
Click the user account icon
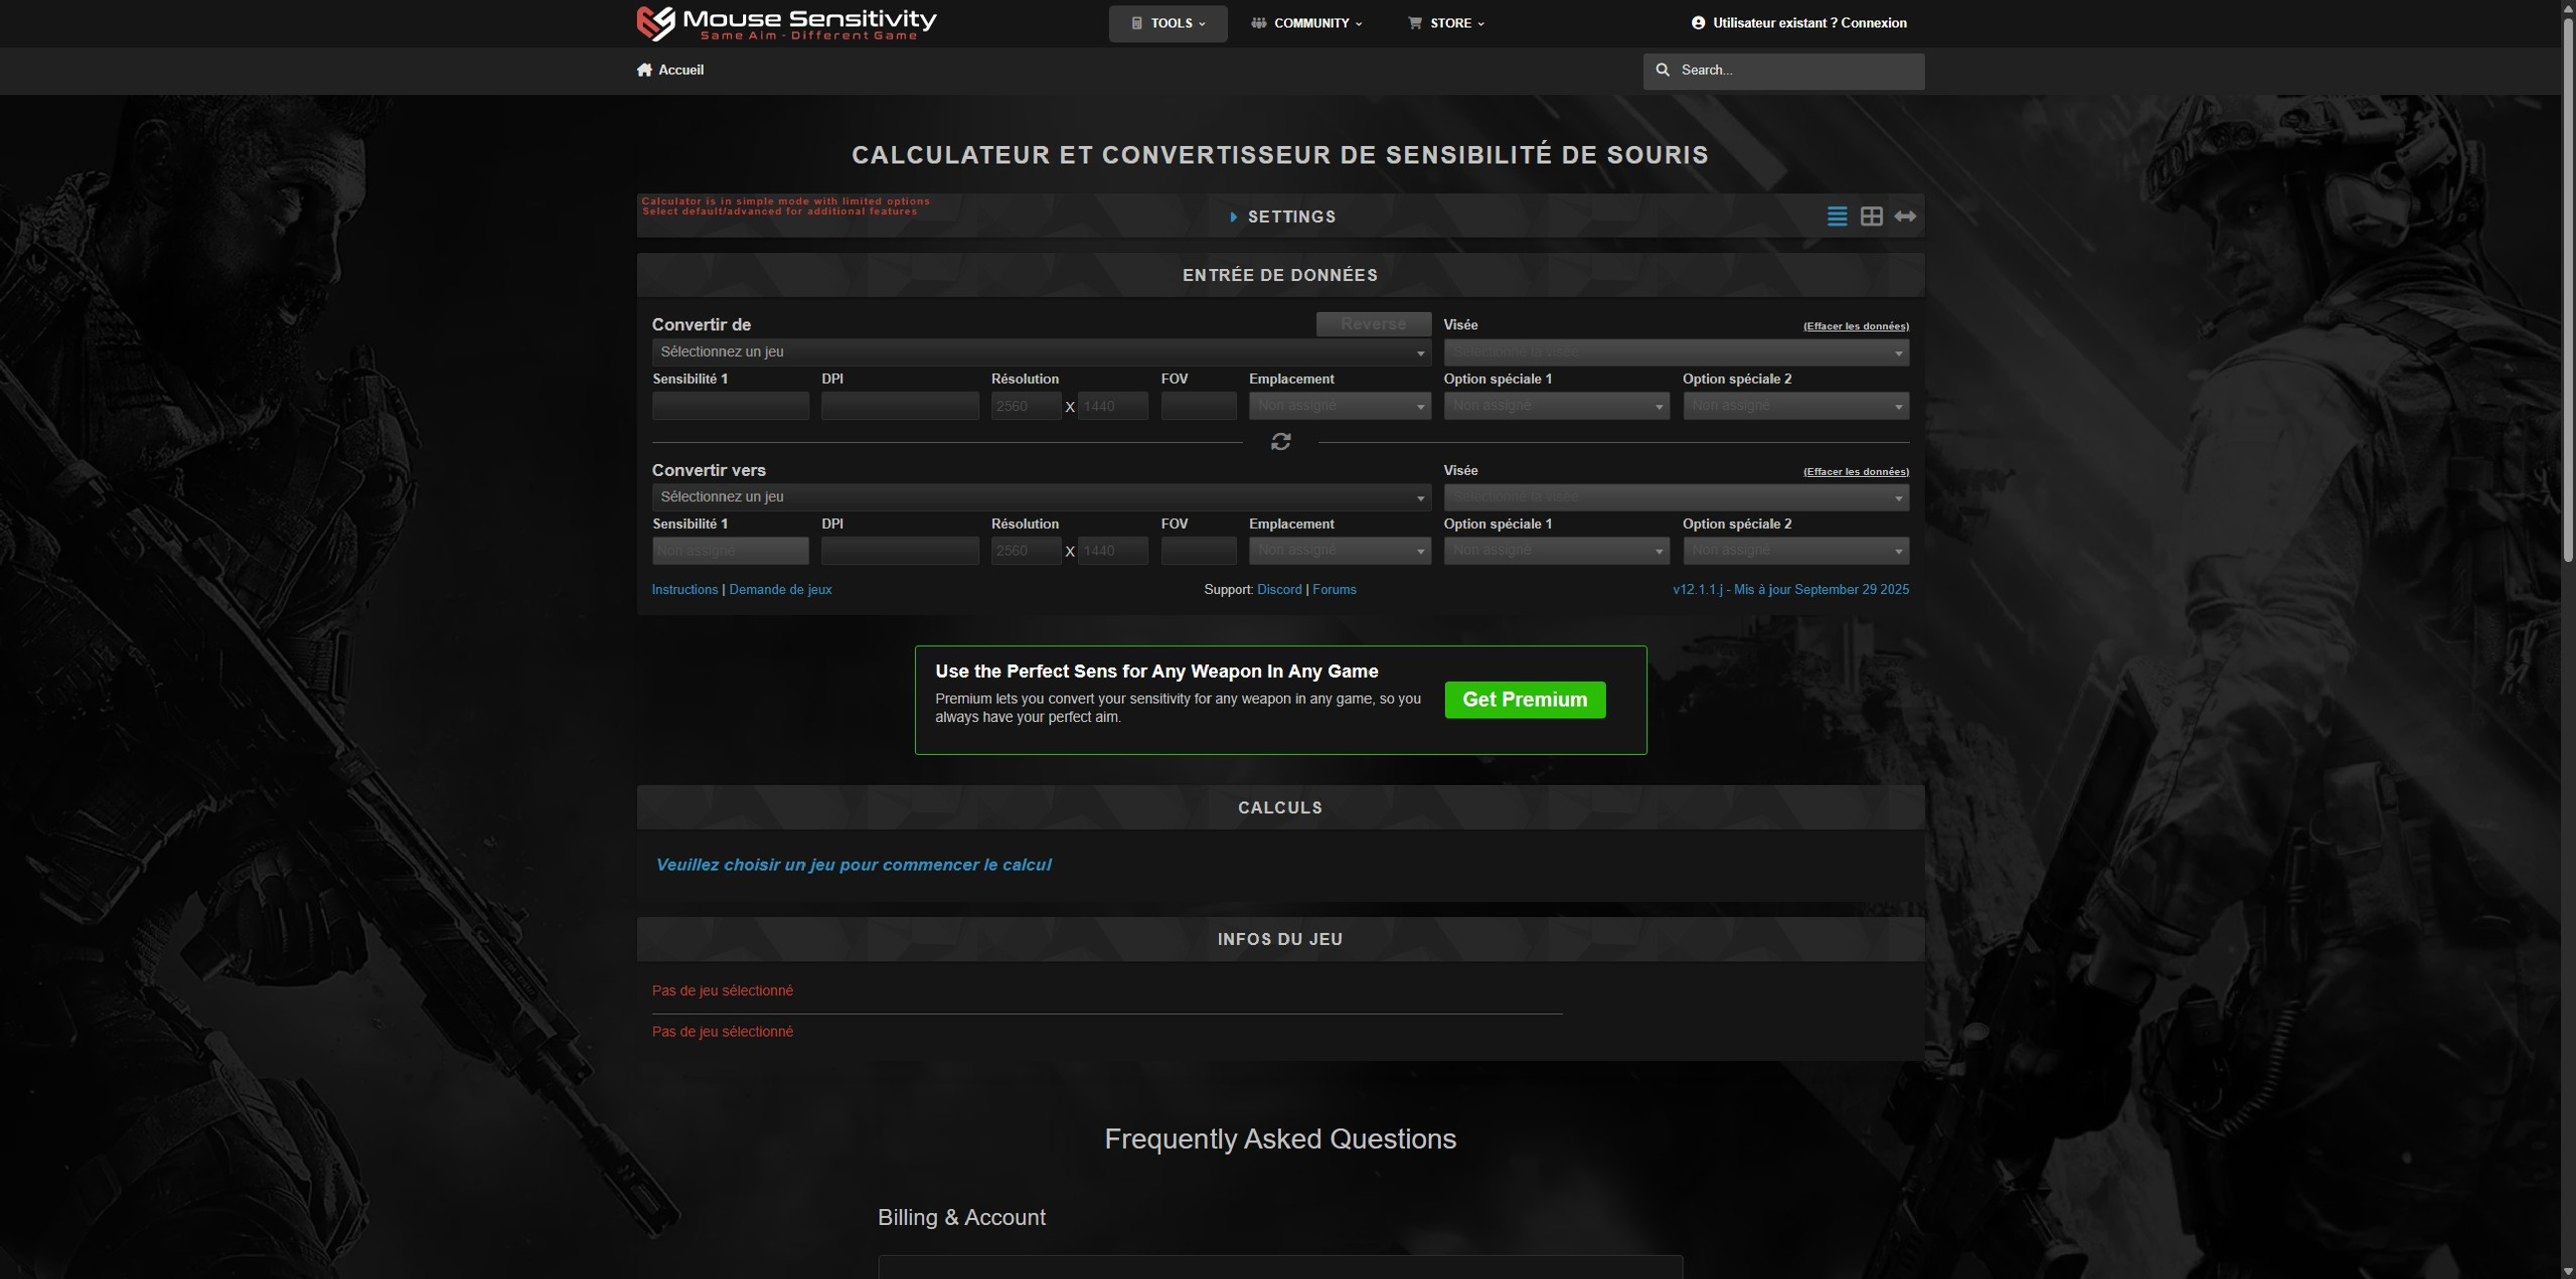click(x=1697, y=23)
